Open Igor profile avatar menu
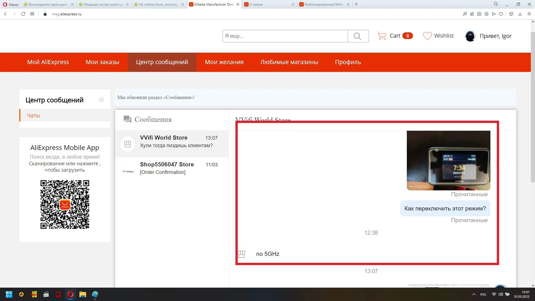535x301 pixels. pos(470,36)
